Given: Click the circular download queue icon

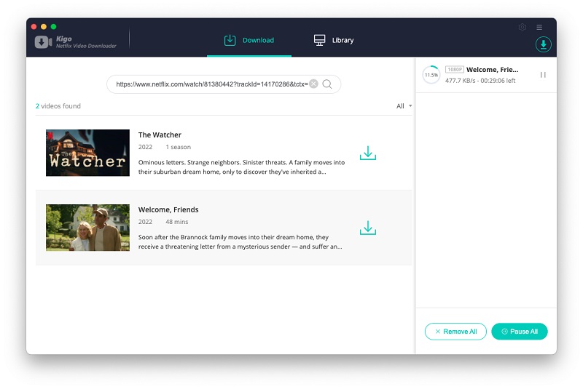Looking at the screenshot, I should [x=543, y=44].
